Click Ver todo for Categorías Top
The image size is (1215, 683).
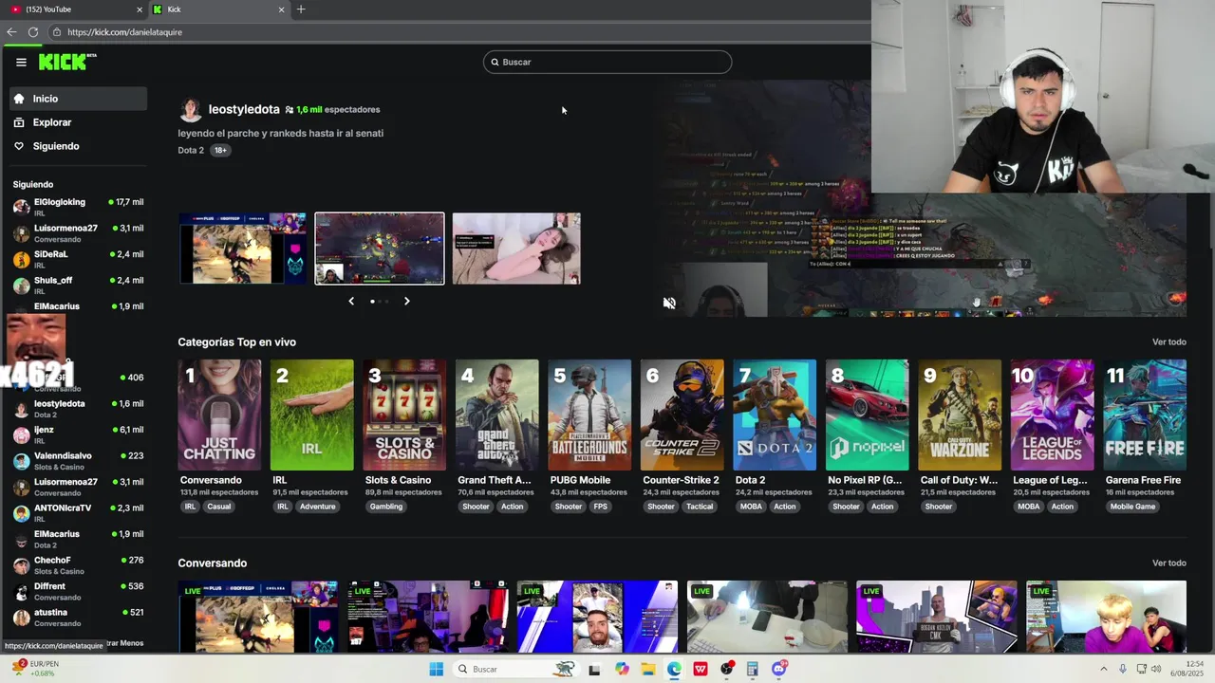tap(1169, 341)
